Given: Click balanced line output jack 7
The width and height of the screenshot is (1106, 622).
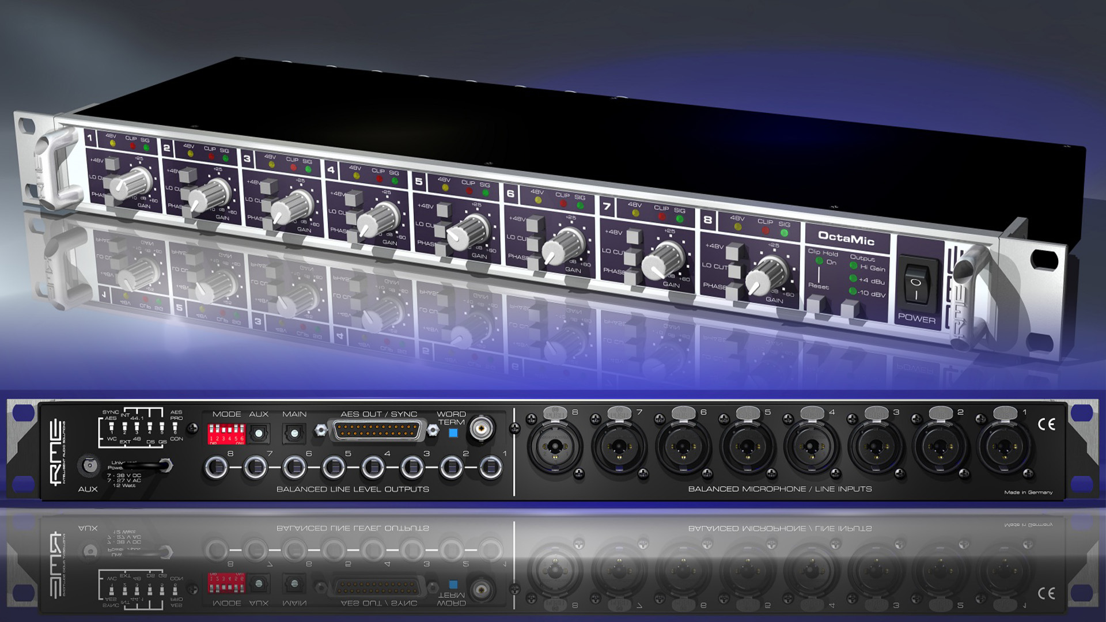Looking at the screenshot, I should click(256, 468).
